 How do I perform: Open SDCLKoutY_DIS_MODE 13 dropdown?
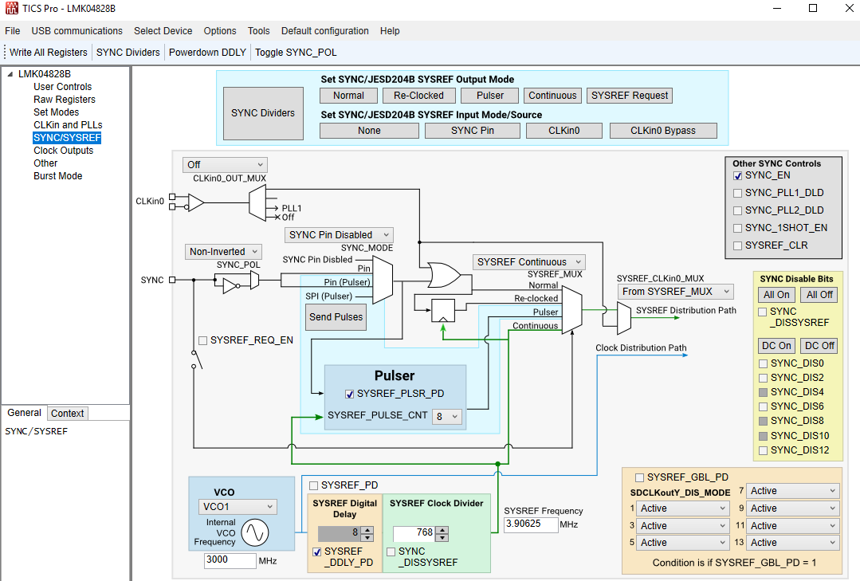[x=793, y=543]
